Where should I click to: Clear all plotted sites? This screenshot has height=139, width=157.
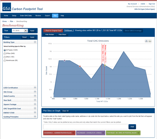click(x=65, y=111)
